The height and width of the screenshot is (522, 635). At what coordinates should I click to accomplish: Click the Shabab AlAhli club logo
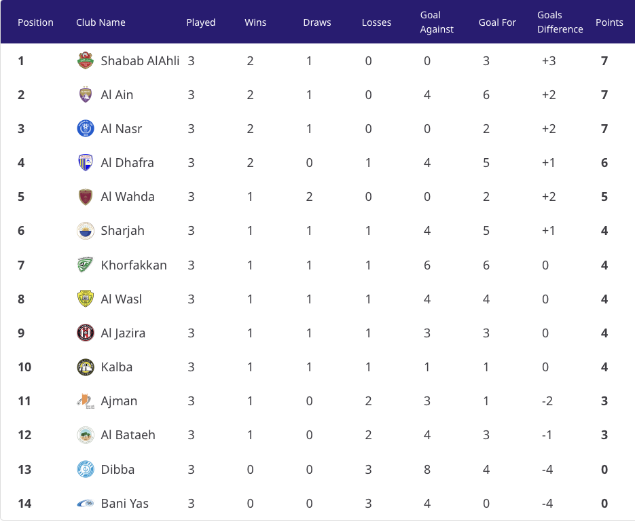click(86, 60)
